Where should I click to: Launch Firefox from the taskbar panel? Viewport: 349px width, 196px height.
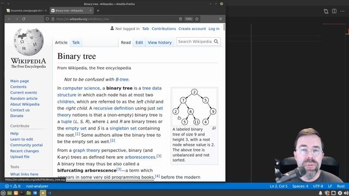tap(16, 193)
